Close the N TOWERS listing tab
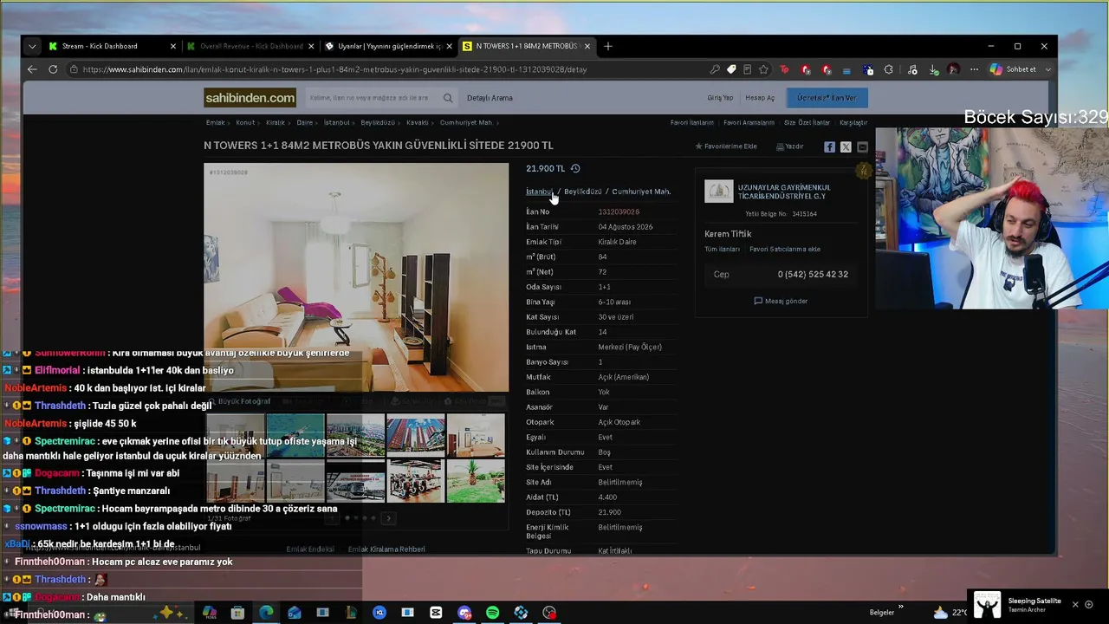The height and width of the screenshot is (624, 1109). coord(588,46)
